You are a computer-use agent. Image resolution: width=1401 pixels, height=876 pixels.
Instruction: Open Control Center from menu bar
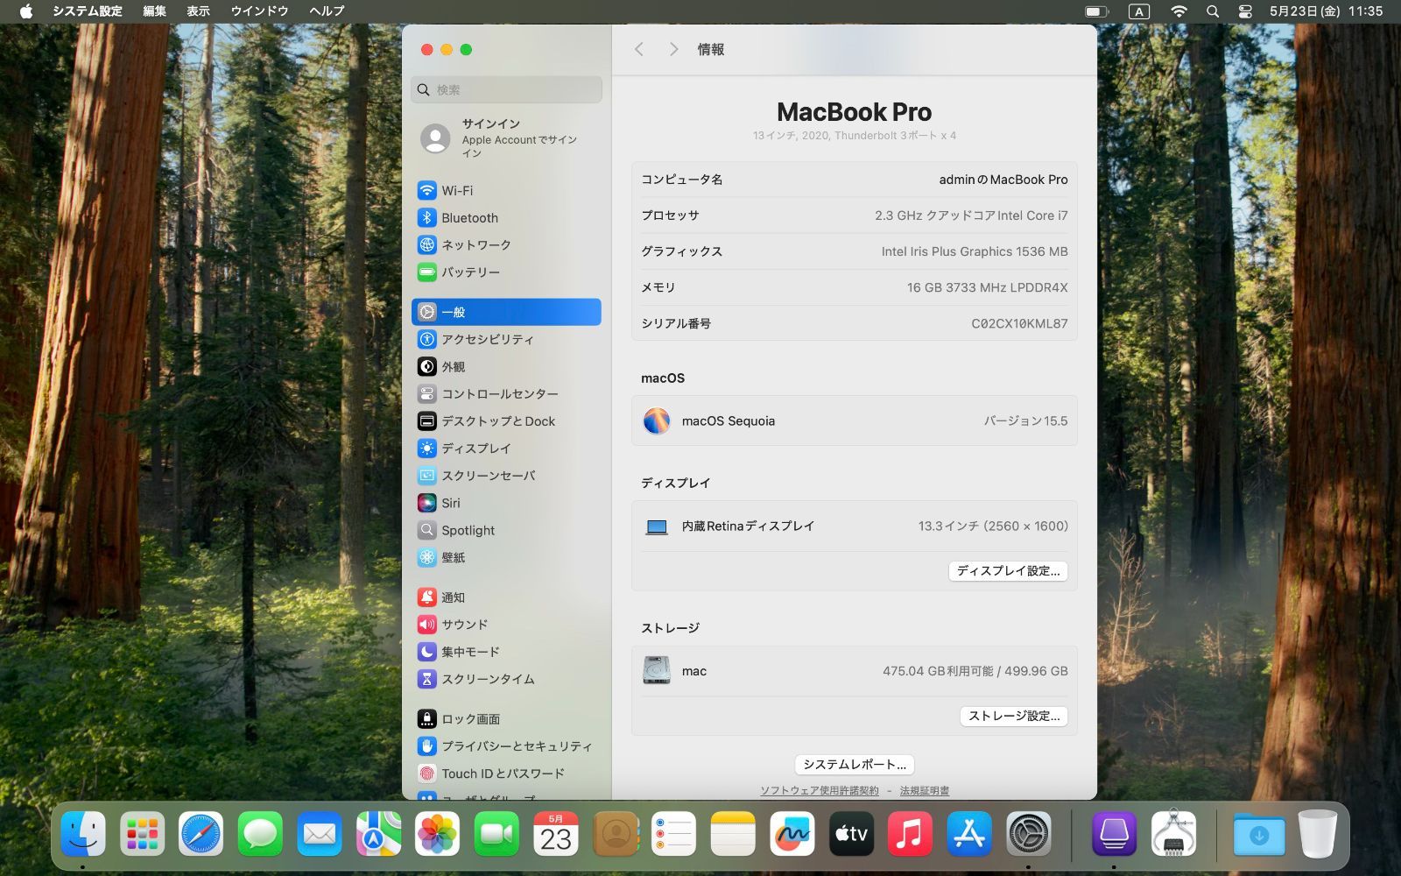(1245, 11)
